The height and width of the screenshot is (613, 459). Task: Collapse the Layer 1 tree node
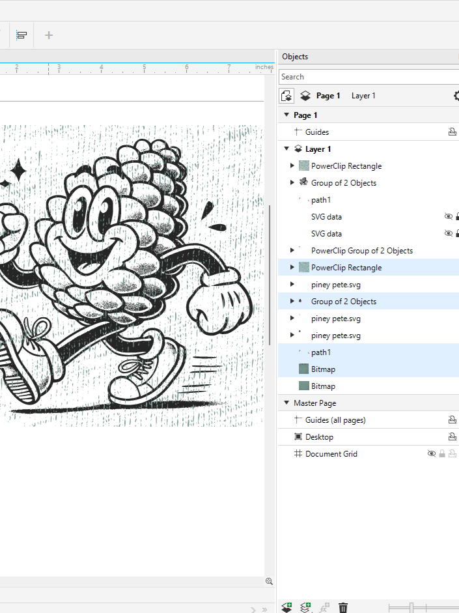[286, 149]
